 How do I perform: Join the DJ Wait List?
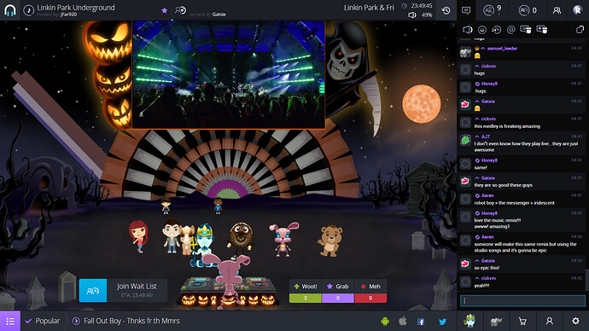pyautogui.click(x=123, y=290)
